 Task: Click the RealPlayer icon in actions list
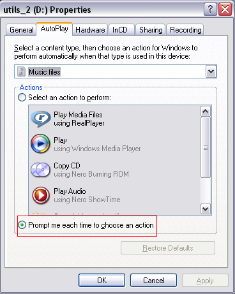(x=41, y=119)
